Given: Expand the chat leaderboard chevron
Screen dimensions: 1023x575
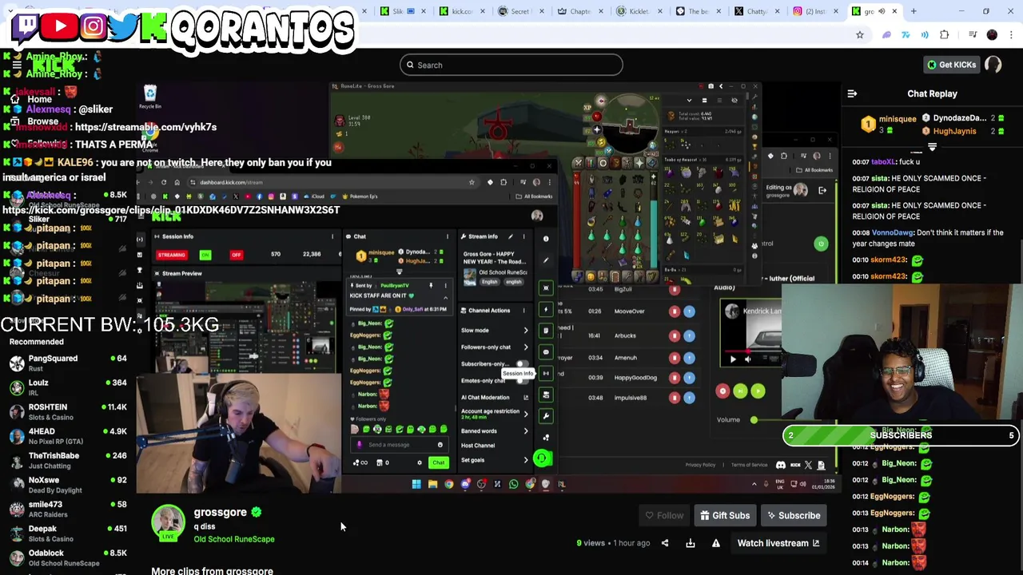Looking at the screenshot, I should (x=932, y=148).
